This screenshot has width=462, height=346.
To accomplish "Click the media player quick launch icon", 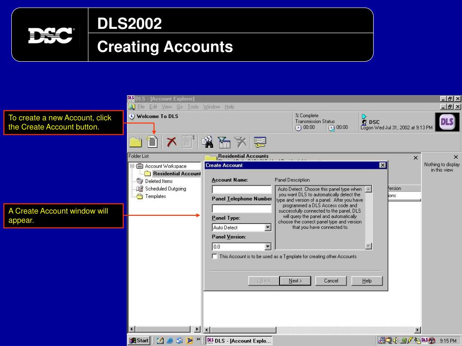I will coord(189,341).
